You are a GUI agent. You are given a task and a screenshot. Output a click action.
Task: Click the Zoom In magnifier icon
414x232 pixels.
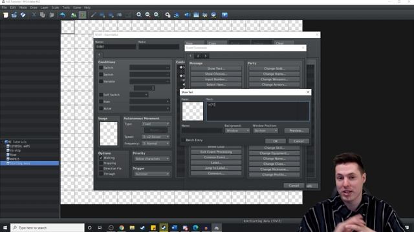[x=139, y=15]
